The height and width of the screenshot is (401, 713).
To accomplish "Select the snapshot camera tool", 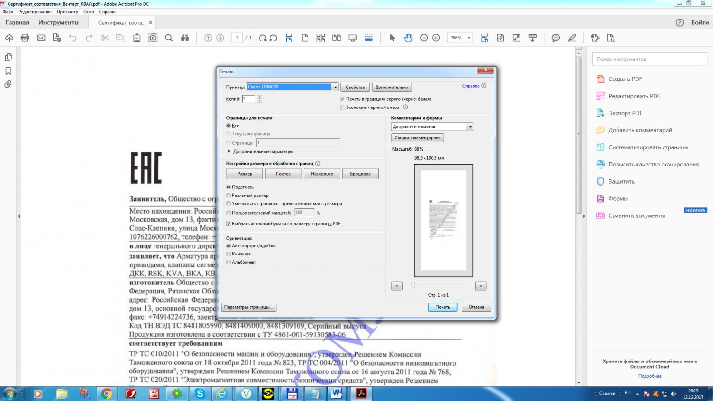I will [153, 38].
